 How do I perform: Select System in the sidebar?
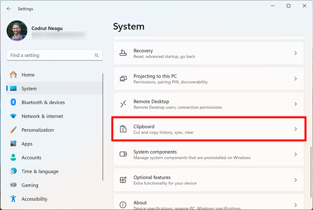click(55, 88)
